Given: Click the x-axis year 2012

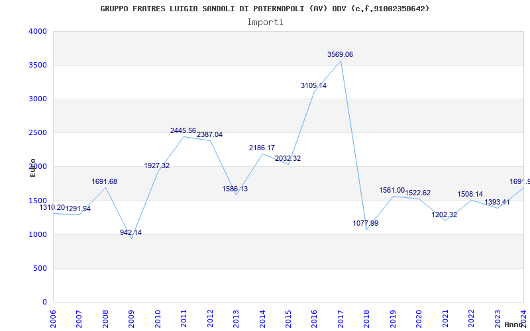Looking at the screenshot, I should click(x=210, y=318).
